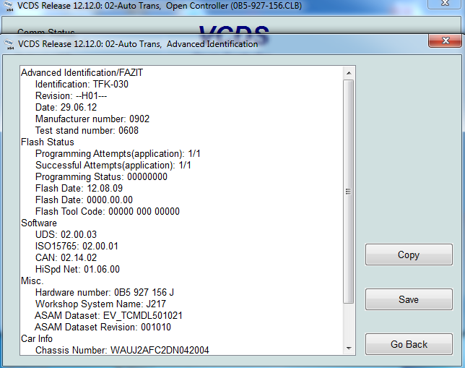Select the 'Identification: TFK-030' line

point(82,85)
